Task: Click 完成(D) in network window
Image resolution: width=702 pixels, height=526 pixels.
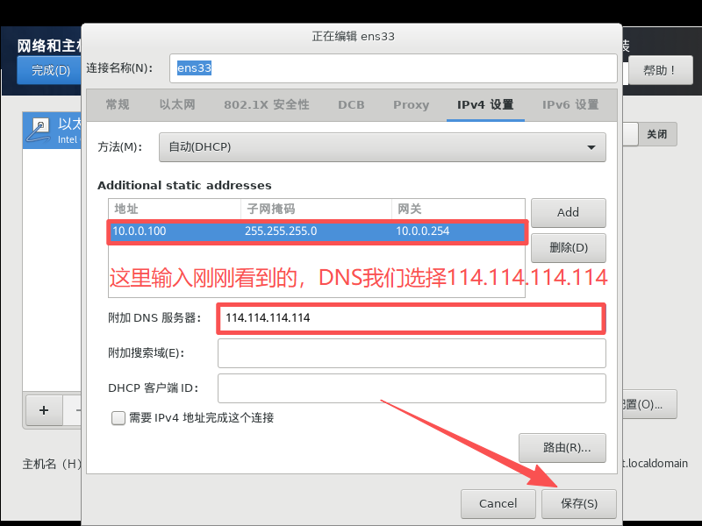Action: pos(49,70)
